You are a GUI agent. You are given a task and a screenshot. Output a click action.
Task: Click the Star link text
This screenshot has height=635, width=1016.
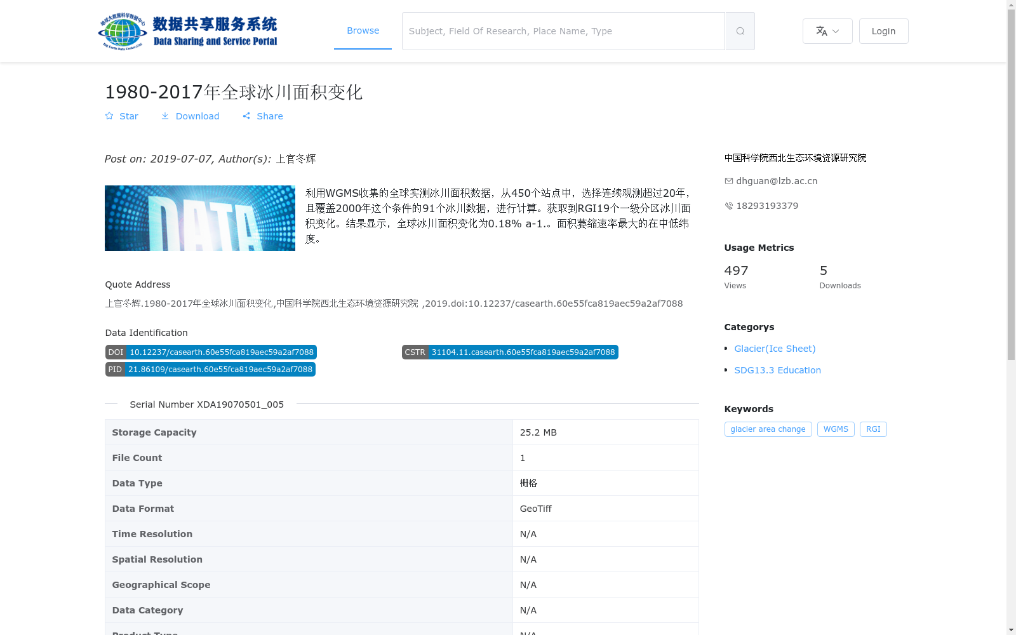click(x=129, y=116)
